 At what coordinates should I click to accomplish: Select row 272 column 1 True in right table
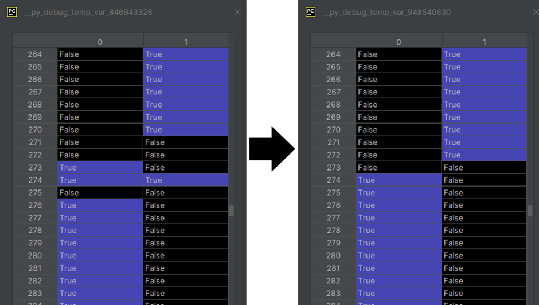[x=484, y=155]
